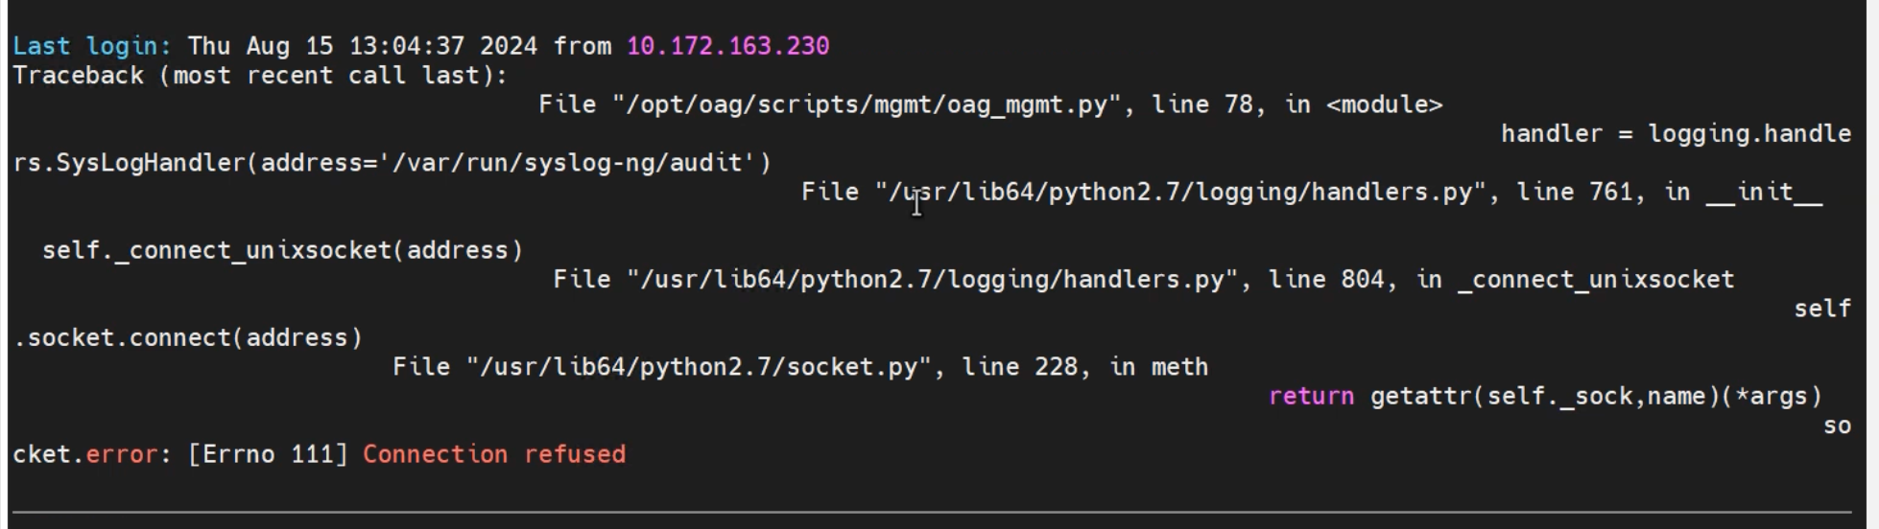Click the getattr(self._sock,name)(*args) expression

click(1596, 397)
